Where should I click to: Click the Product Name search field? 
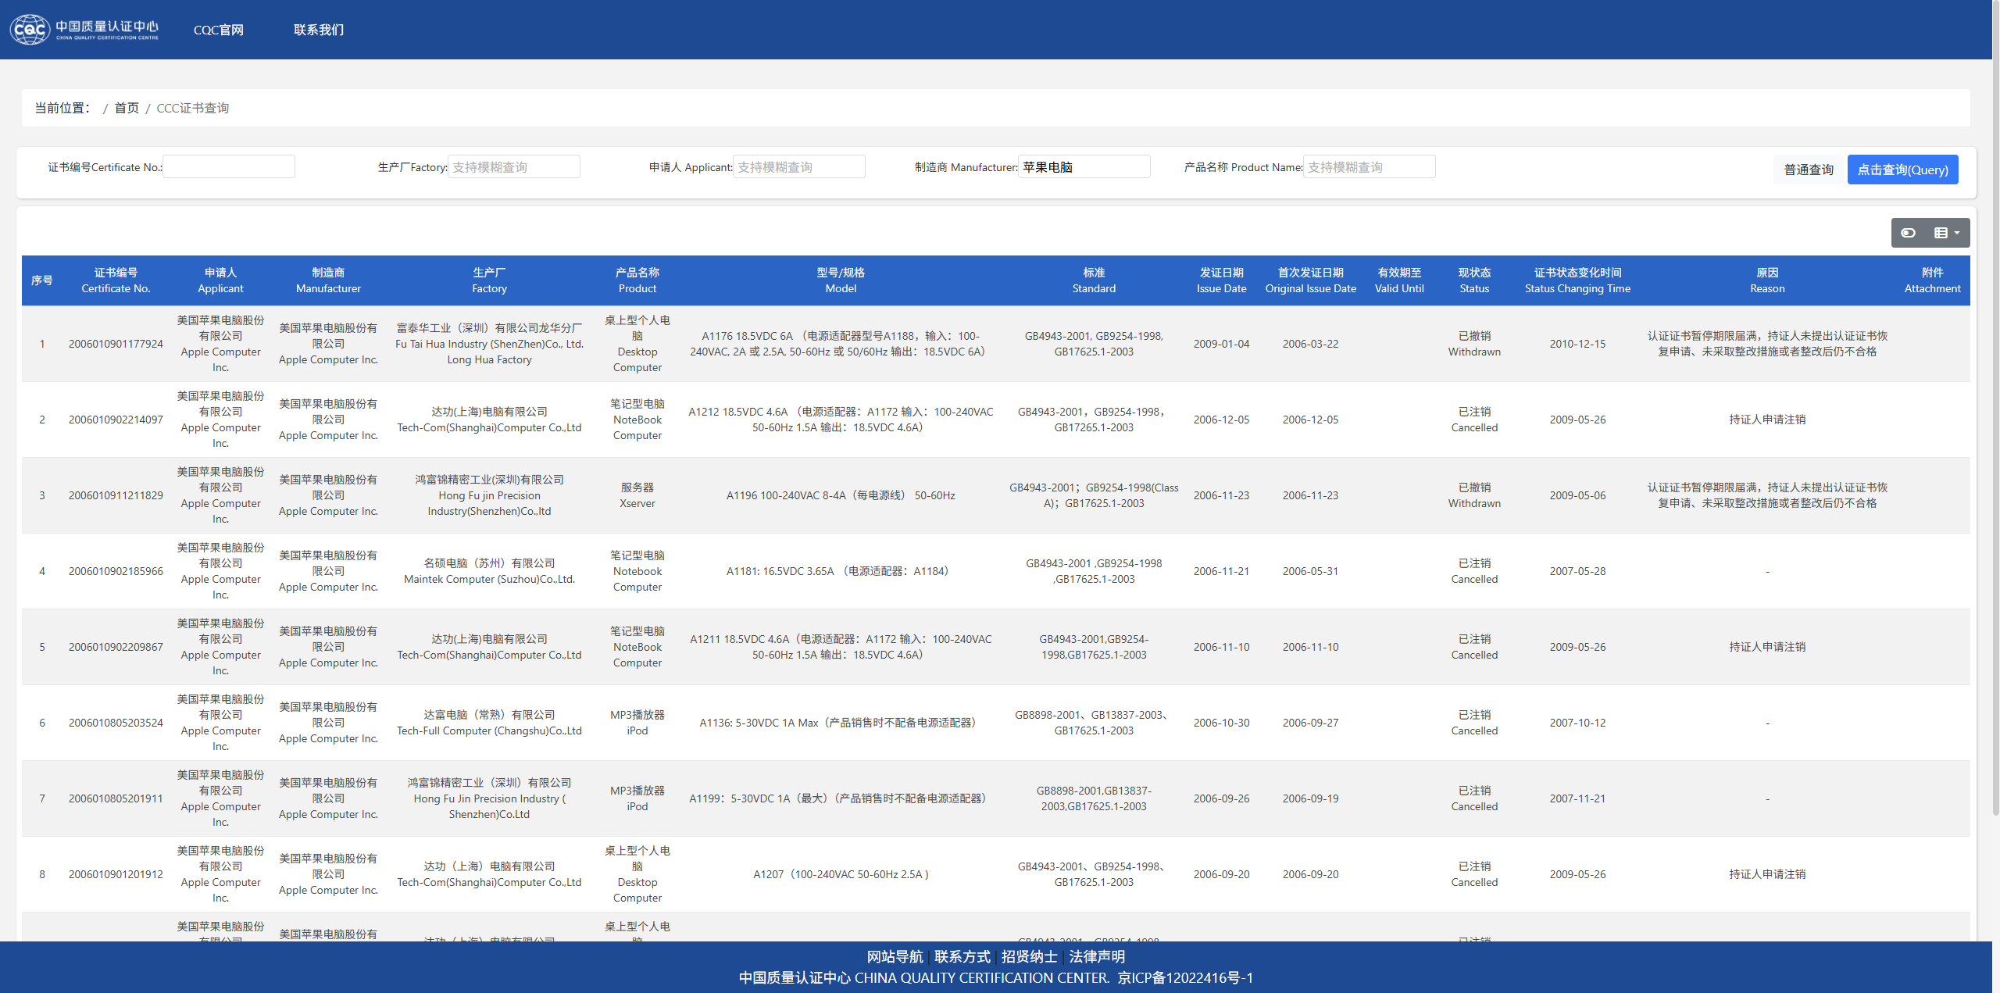click(1369, 166)
